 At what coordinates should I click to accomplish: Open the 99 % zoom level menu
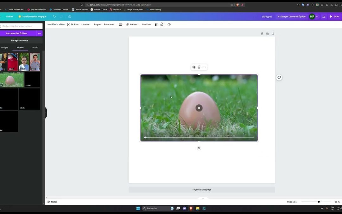tap(337, 202)
